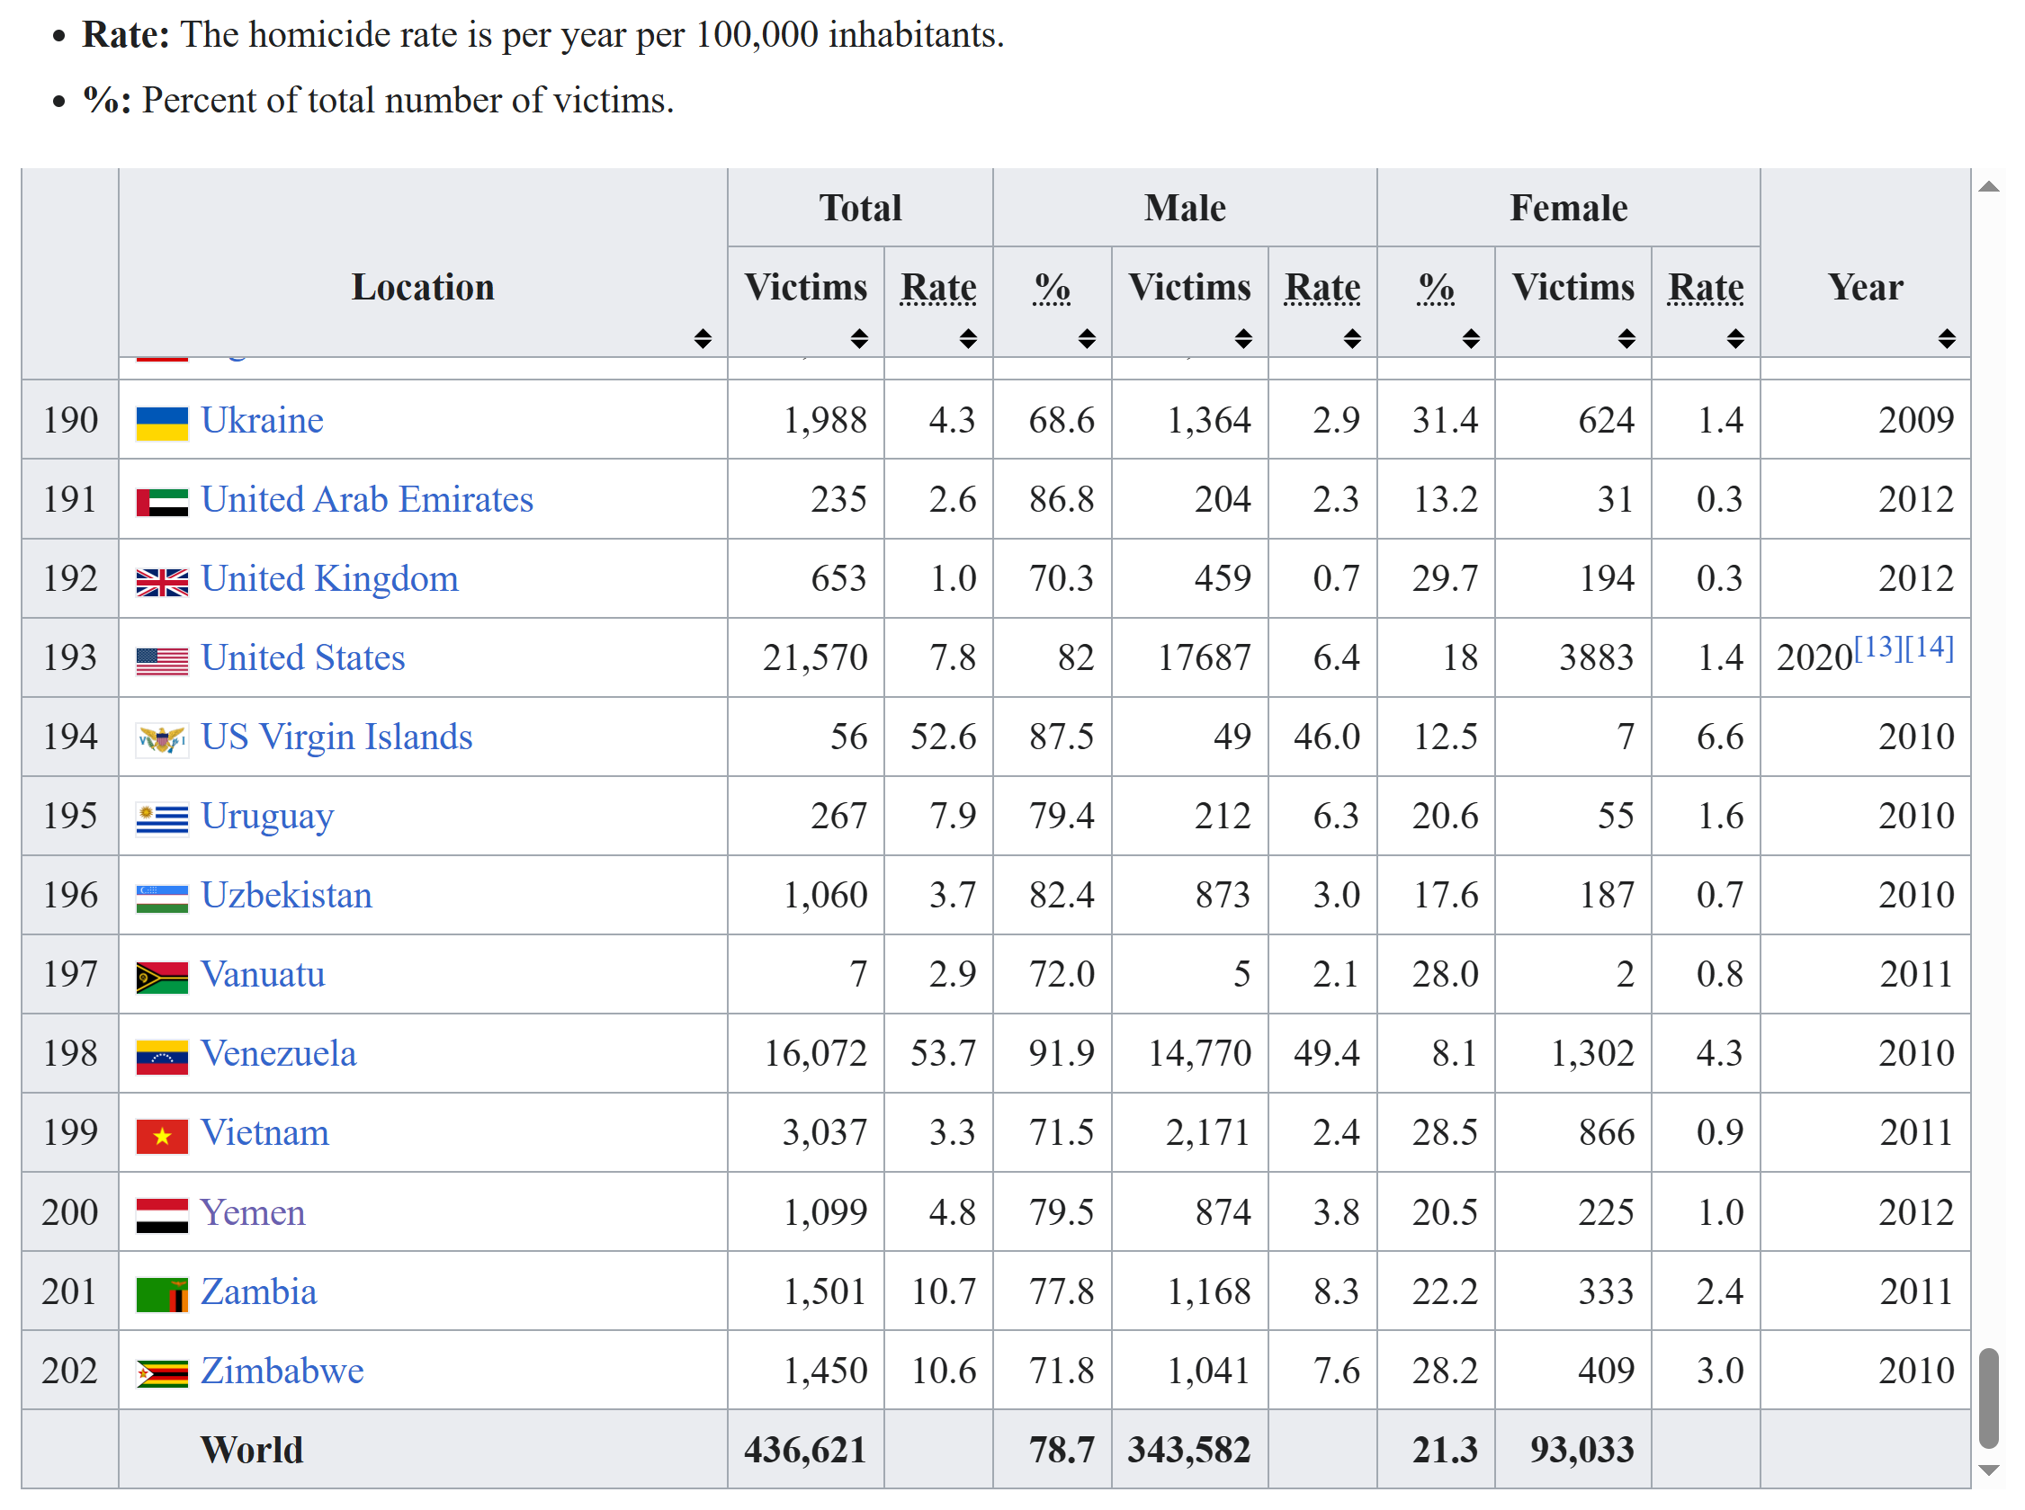Click the Uzbekistan flag icon

(162, 898)
